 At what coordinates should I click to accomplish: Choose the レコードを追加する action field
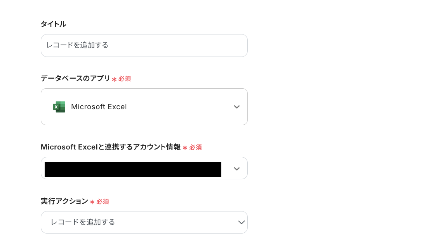(x=144, y=222)
